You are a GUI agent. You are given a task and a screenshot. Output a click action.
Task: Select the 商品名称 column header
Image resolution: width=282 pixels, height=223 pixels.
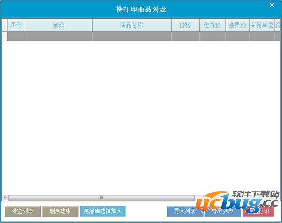pos(132,25)
